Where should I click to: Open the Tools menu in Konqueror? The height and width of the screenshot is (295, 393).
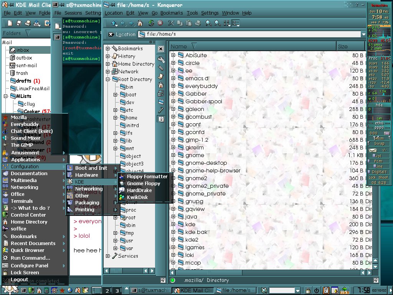(x=192, y=13)
